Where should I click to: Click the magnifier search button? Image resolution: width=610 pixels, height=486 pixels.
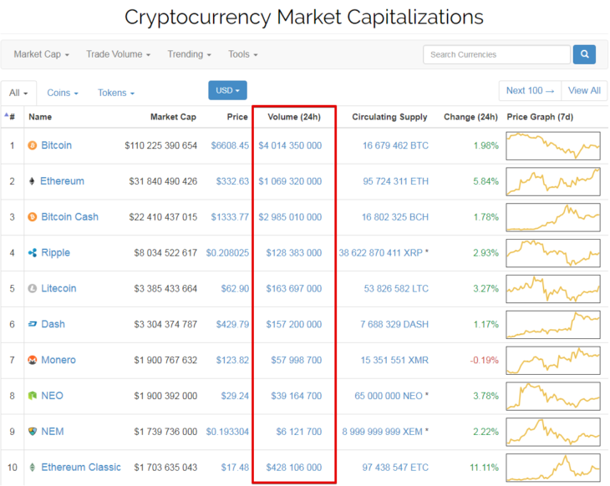584,54
